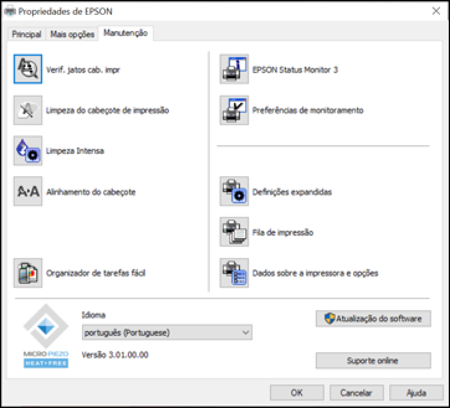Open Preferências de monitoramento icon

(234, 110)
